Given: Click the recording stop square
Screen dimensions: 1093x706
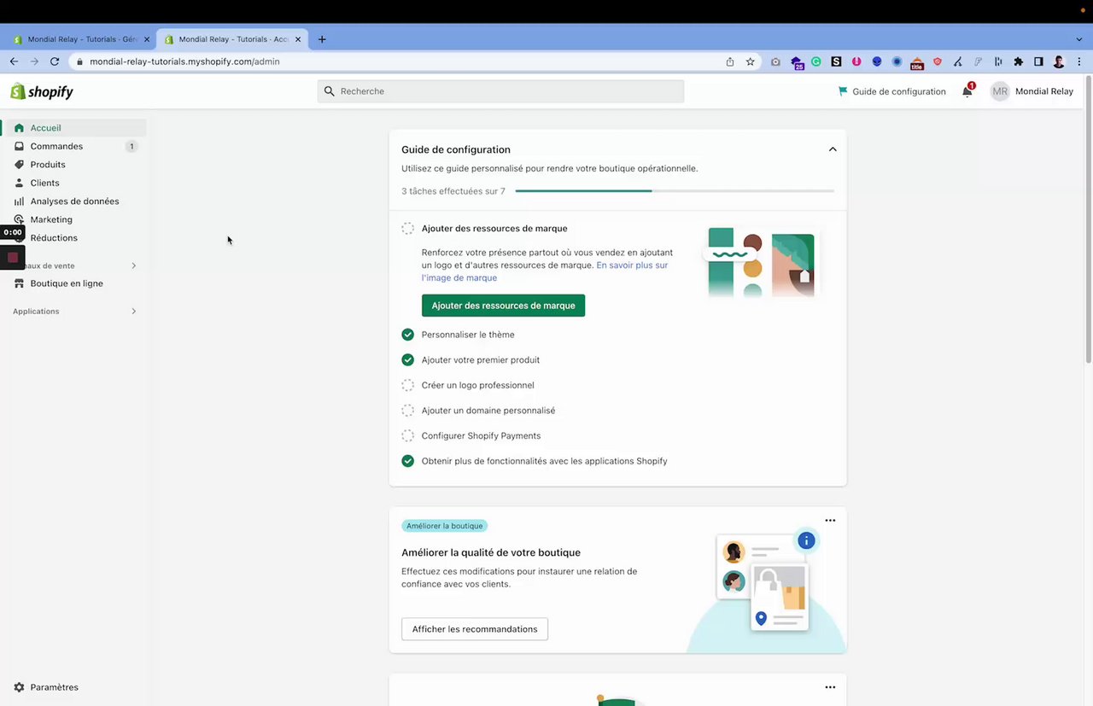Looking at the screenshot, I should tap(13, 257).
